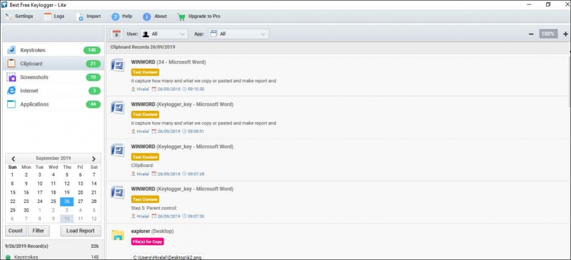Click the September 2019 calendar header
Screen dimensions: 571x260
point(53,159)
